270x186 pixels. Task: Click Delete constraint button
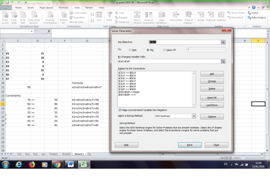pos(212,89)
